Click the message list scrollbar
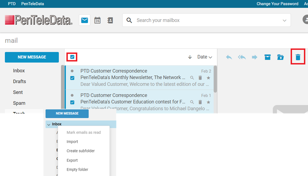Viewport: 308px width, 176px height. (215, 79)
